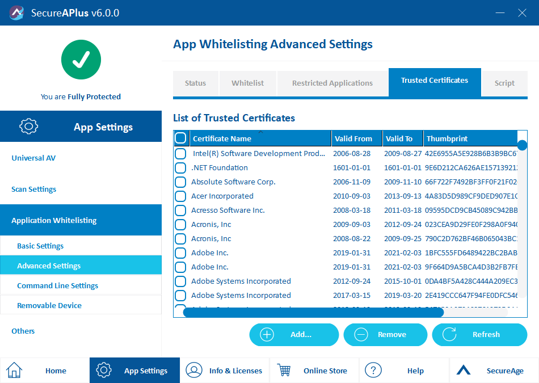
Task: Click the You are Fully Protected status text
Action: click(x=81, y=96)
